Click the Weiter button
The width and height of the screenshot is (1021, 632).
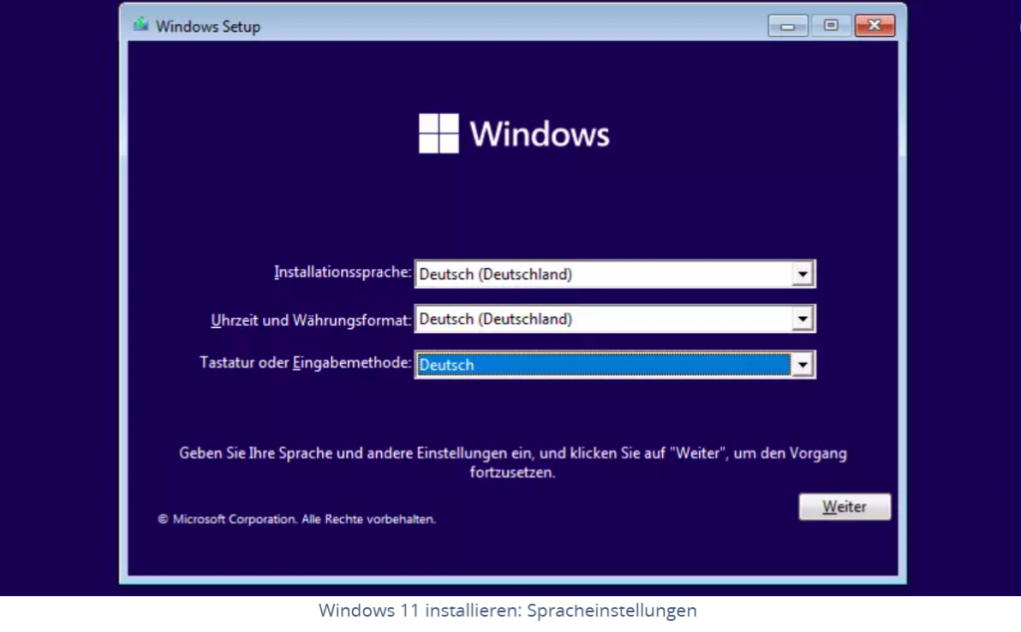tap(844, 506)
